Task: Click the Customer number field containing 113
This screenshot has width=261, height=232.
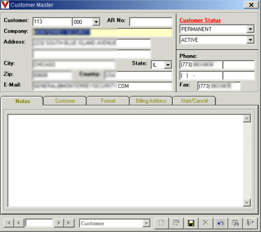Action: [52, 22]
